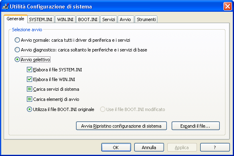
Task: Click Avvia Ripristino configurazione di sistema button
Action: pos(121,126)
